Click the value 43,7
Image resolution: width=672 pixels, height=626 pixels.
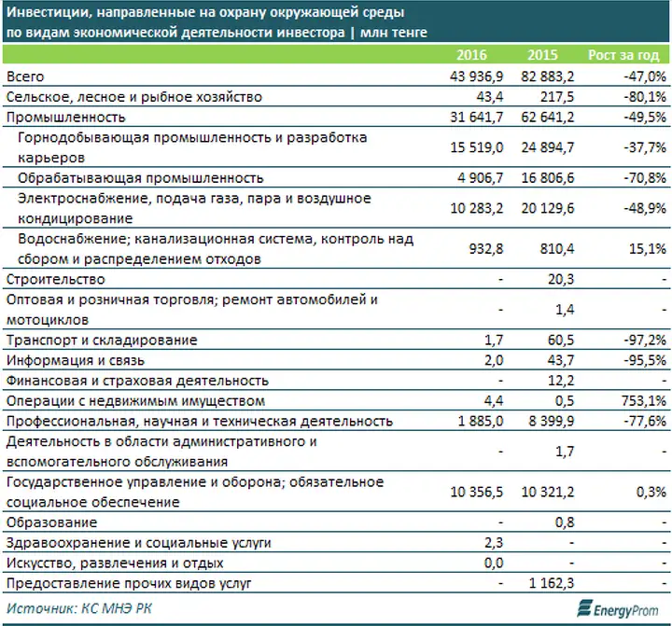pos(561,360)
